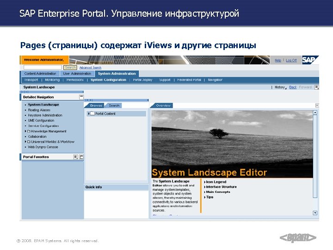Screen dimensions: 333x250
Task: Open Collaboration in navigation
Action: [37, 137]
